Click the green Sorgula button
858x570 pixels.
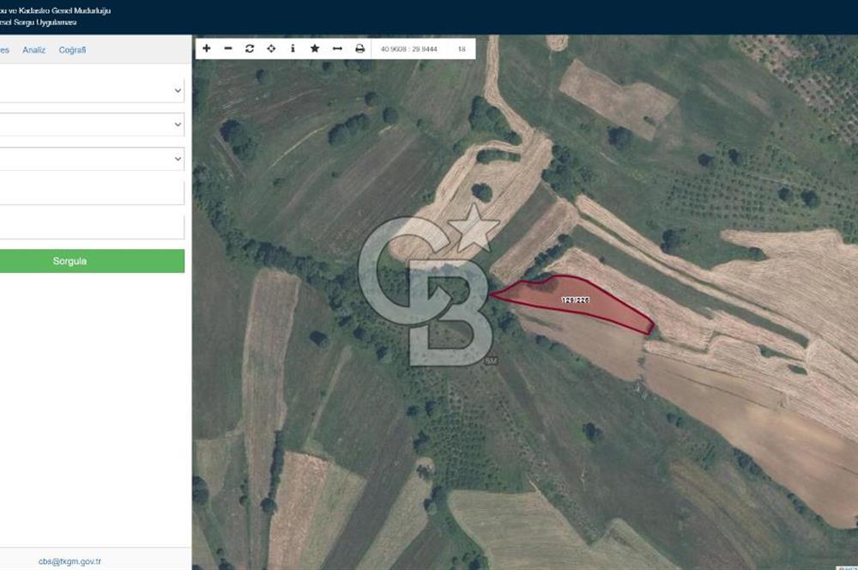pyautogui.click(x=92, y=261)
